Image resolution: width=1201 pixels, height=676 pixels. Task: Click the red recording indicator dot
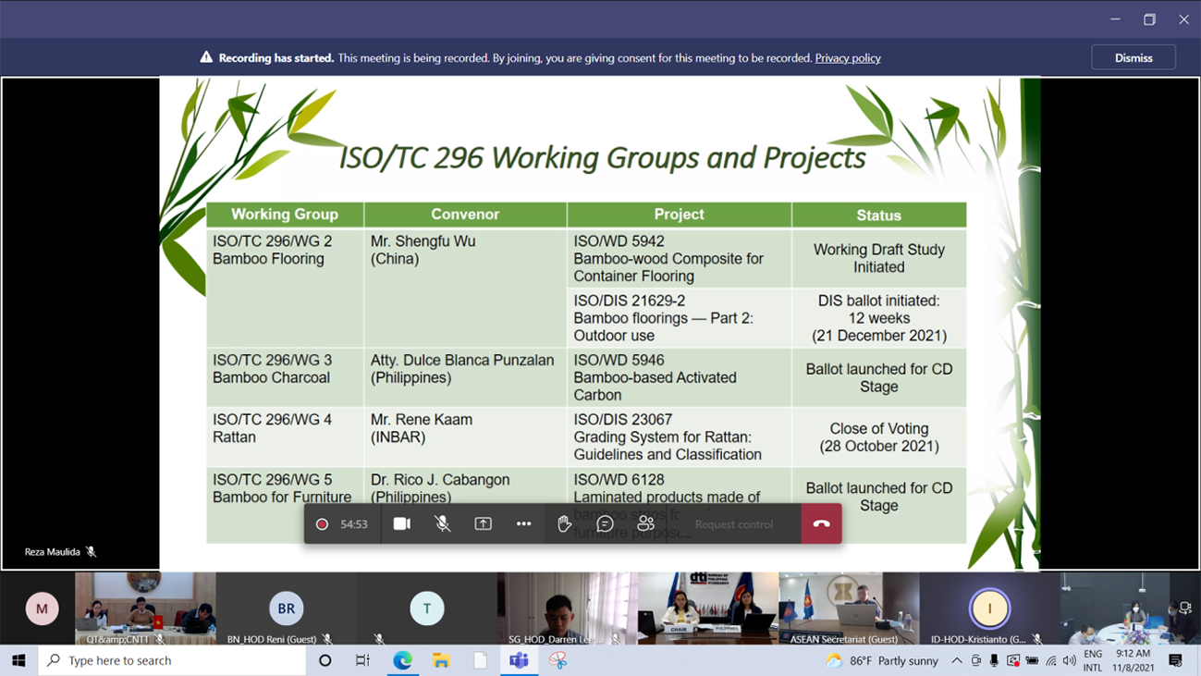click(x=322, y=524)
